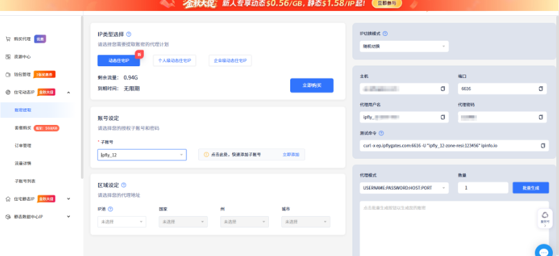Copy the 代理密码 value
Screen dimensions: 559x256
pos(541,117)
